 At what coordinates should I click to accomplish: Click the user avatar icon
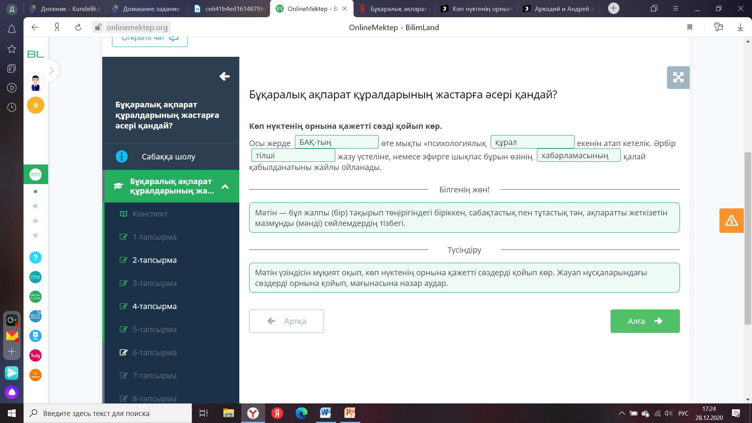pyautogui.click(x=35, y=82)
